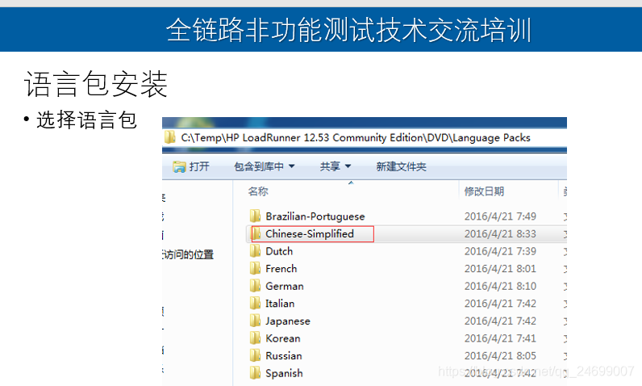Image resolution: width=642 pixels, height=386 pixels.
Task: Click 新建文件夹 new folder button
Action: (x=402, y=167)
